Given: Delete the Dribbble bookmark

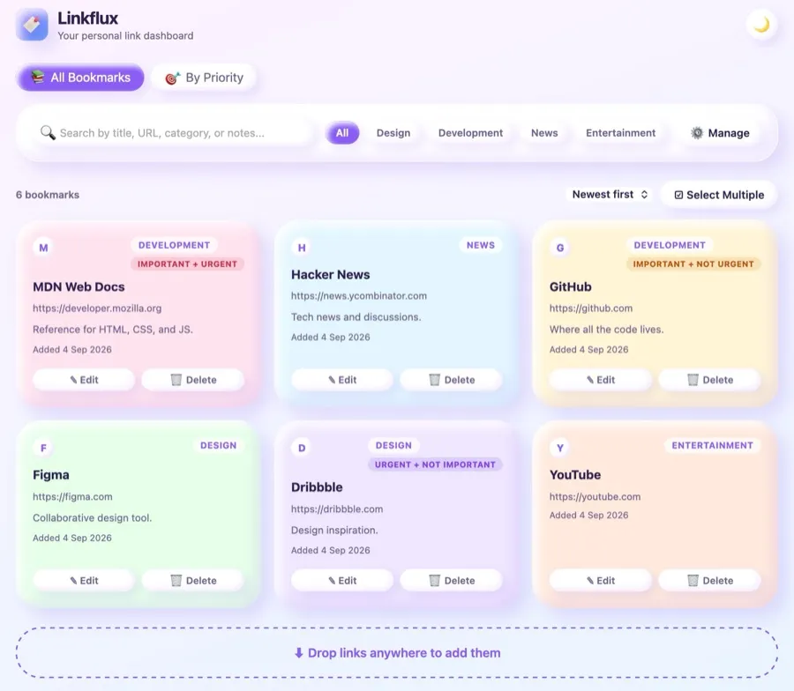Looking at the screenshot, I should coord(451,581).
